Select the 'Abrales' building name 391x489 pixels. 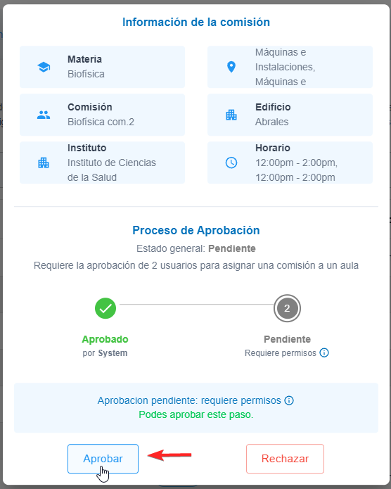[272, 122]
